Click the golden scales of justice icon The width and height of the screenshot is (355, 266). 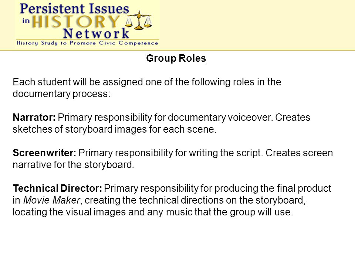139,20
